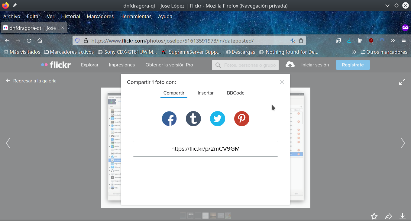Reload the current page
This screenshot has width=411, height=221.
coord(29,40)
